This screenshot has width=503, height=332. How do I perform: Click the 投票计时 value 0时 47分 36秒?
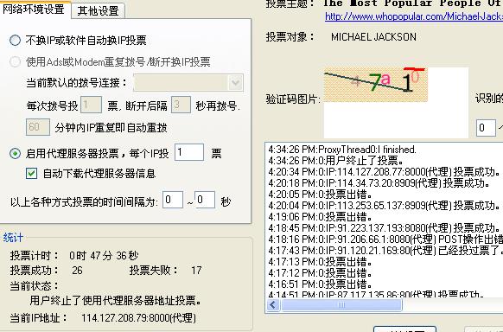[x=104, y=256]
